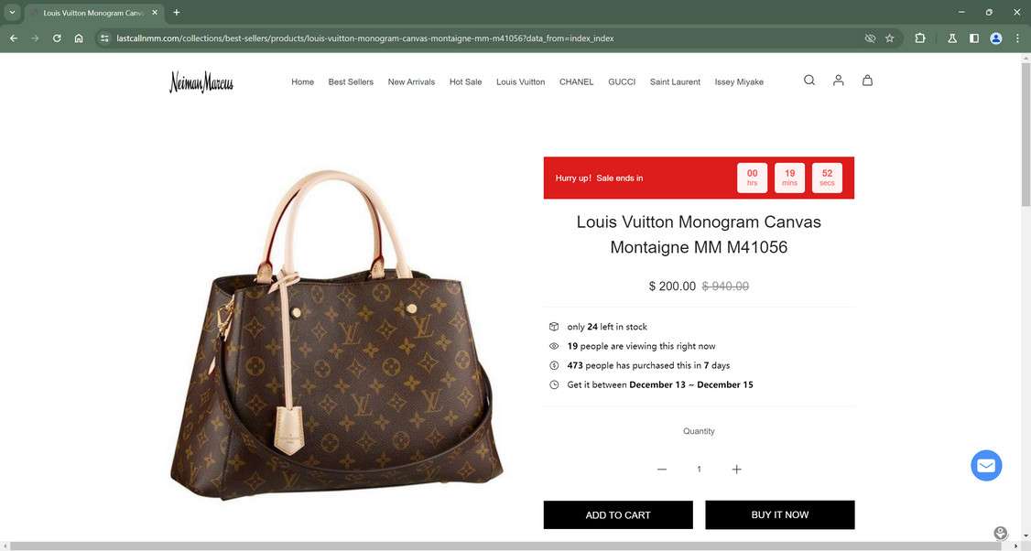Viewport: 1031px width, 551px height.
Task: Click the ADD TO CART button
Action: [x=618, y=514]
